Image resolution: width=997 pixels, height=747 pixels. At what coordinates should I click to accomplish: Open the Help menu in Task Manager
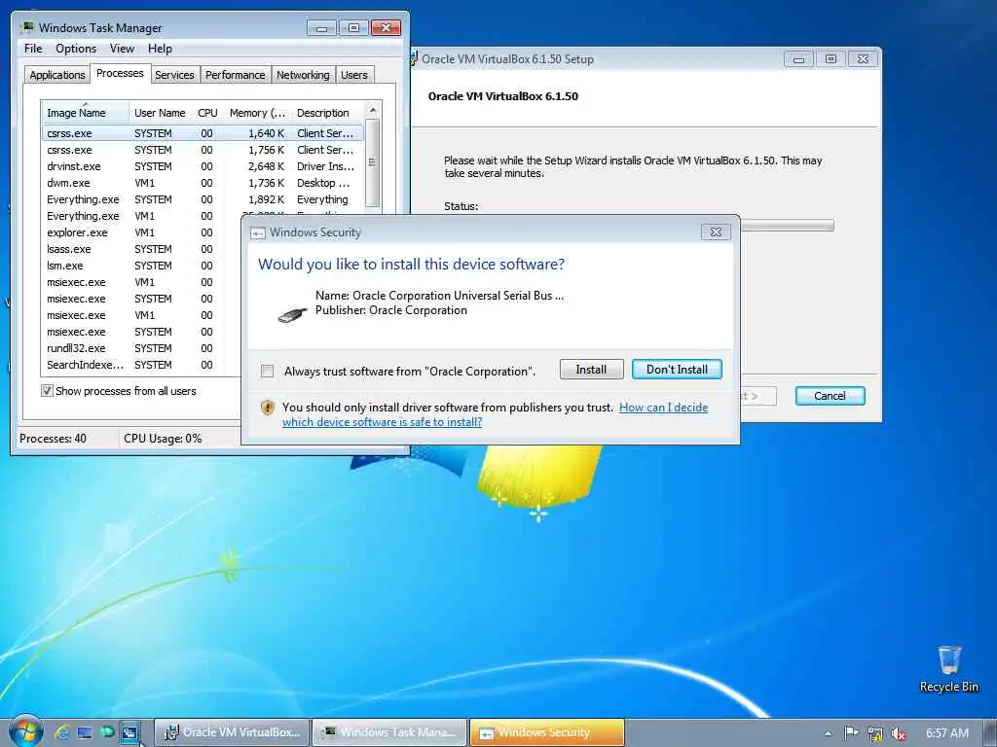click(160, 49)
